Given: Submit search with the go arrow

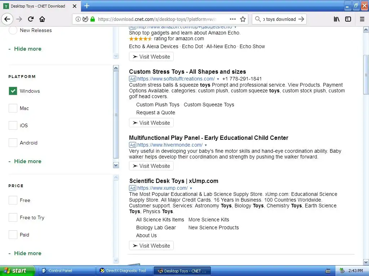Looking at the screenshot, I should pos(301,19).
